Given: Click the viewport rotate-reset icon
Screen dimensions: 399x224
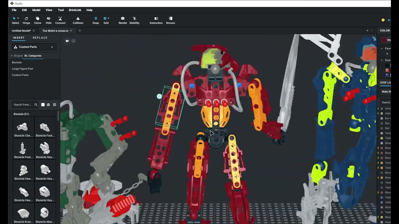Looking at the screenshot, I should [x=74, y=41].
